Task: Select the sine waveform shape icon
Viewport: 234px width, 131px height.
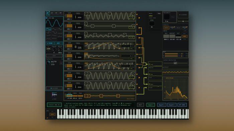Action: 48,29
